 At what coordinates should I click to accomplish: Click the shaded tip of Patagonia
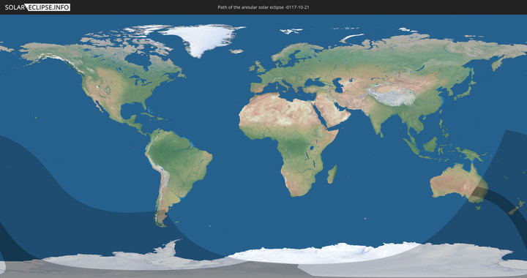pyautogui.click(x=160, y=218)
